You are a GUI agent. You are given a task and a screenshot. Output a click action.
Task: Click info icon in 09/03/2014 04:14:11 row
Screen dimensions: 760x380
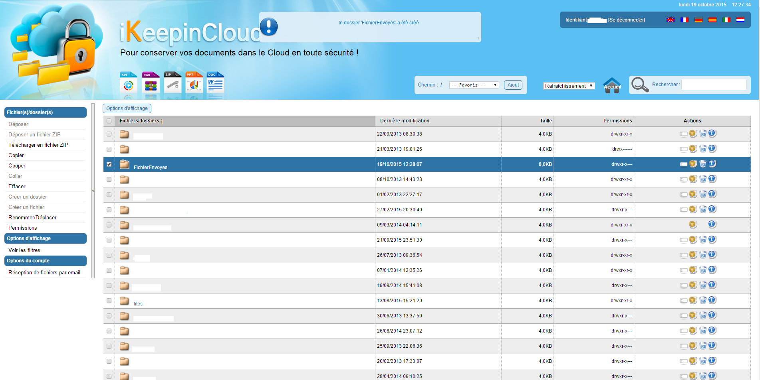coord(712,224)
